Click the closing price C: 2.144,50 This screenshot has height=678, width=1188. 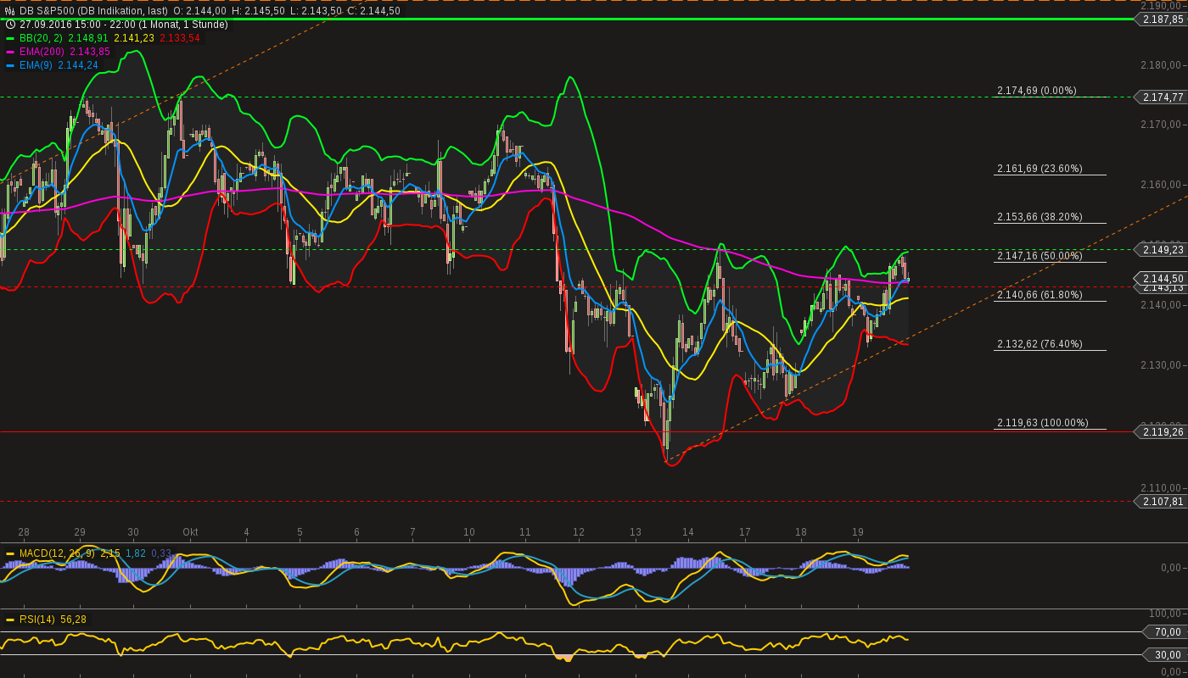373,11
